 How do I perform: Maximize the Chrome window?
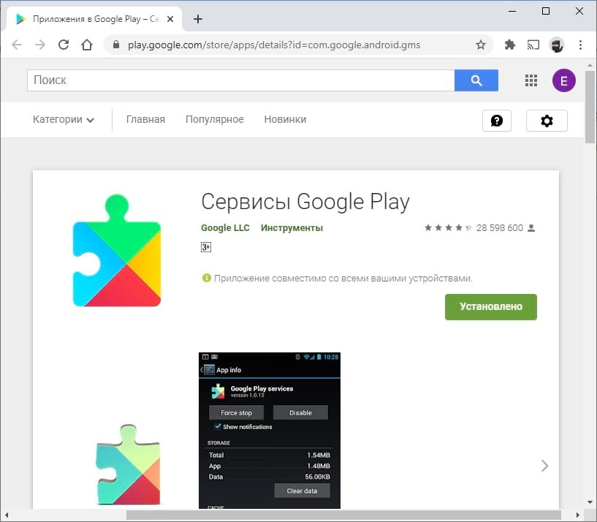click(x=546, y=11)
